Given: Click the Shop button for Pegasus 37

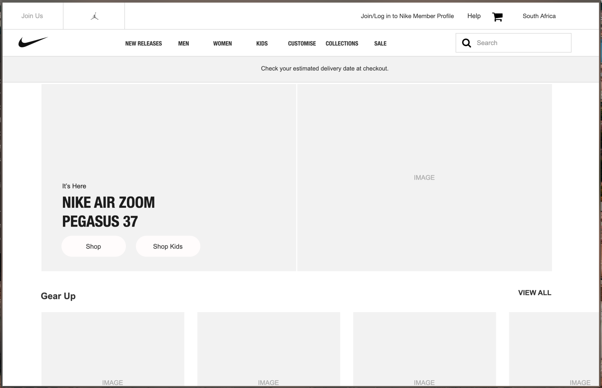Looking at the screenshot, I should coord(94,246).
